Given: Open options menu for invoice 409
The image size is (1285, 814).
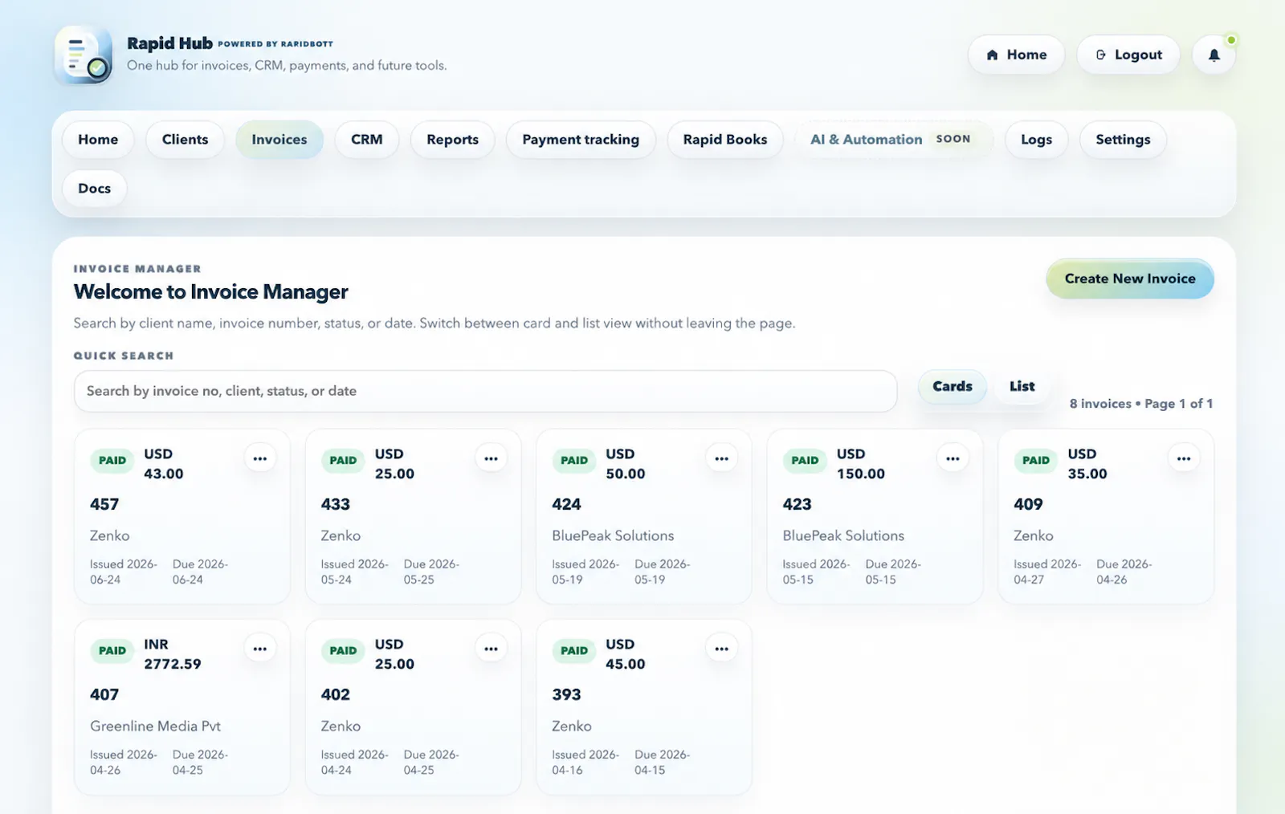Looking at the screenshot, I should (x=1184, y=459).
